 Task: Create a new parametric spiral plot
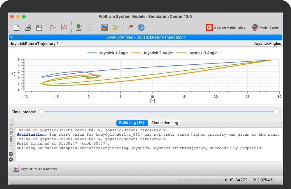tap(64, 27)
